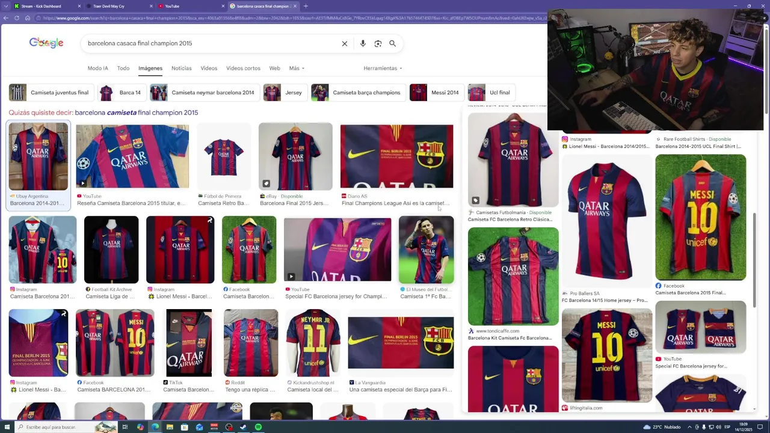Expand the Herramientas tools dropdown
Image resolution: width=770 pixels, height=433 pixels.
click(383, 68)
